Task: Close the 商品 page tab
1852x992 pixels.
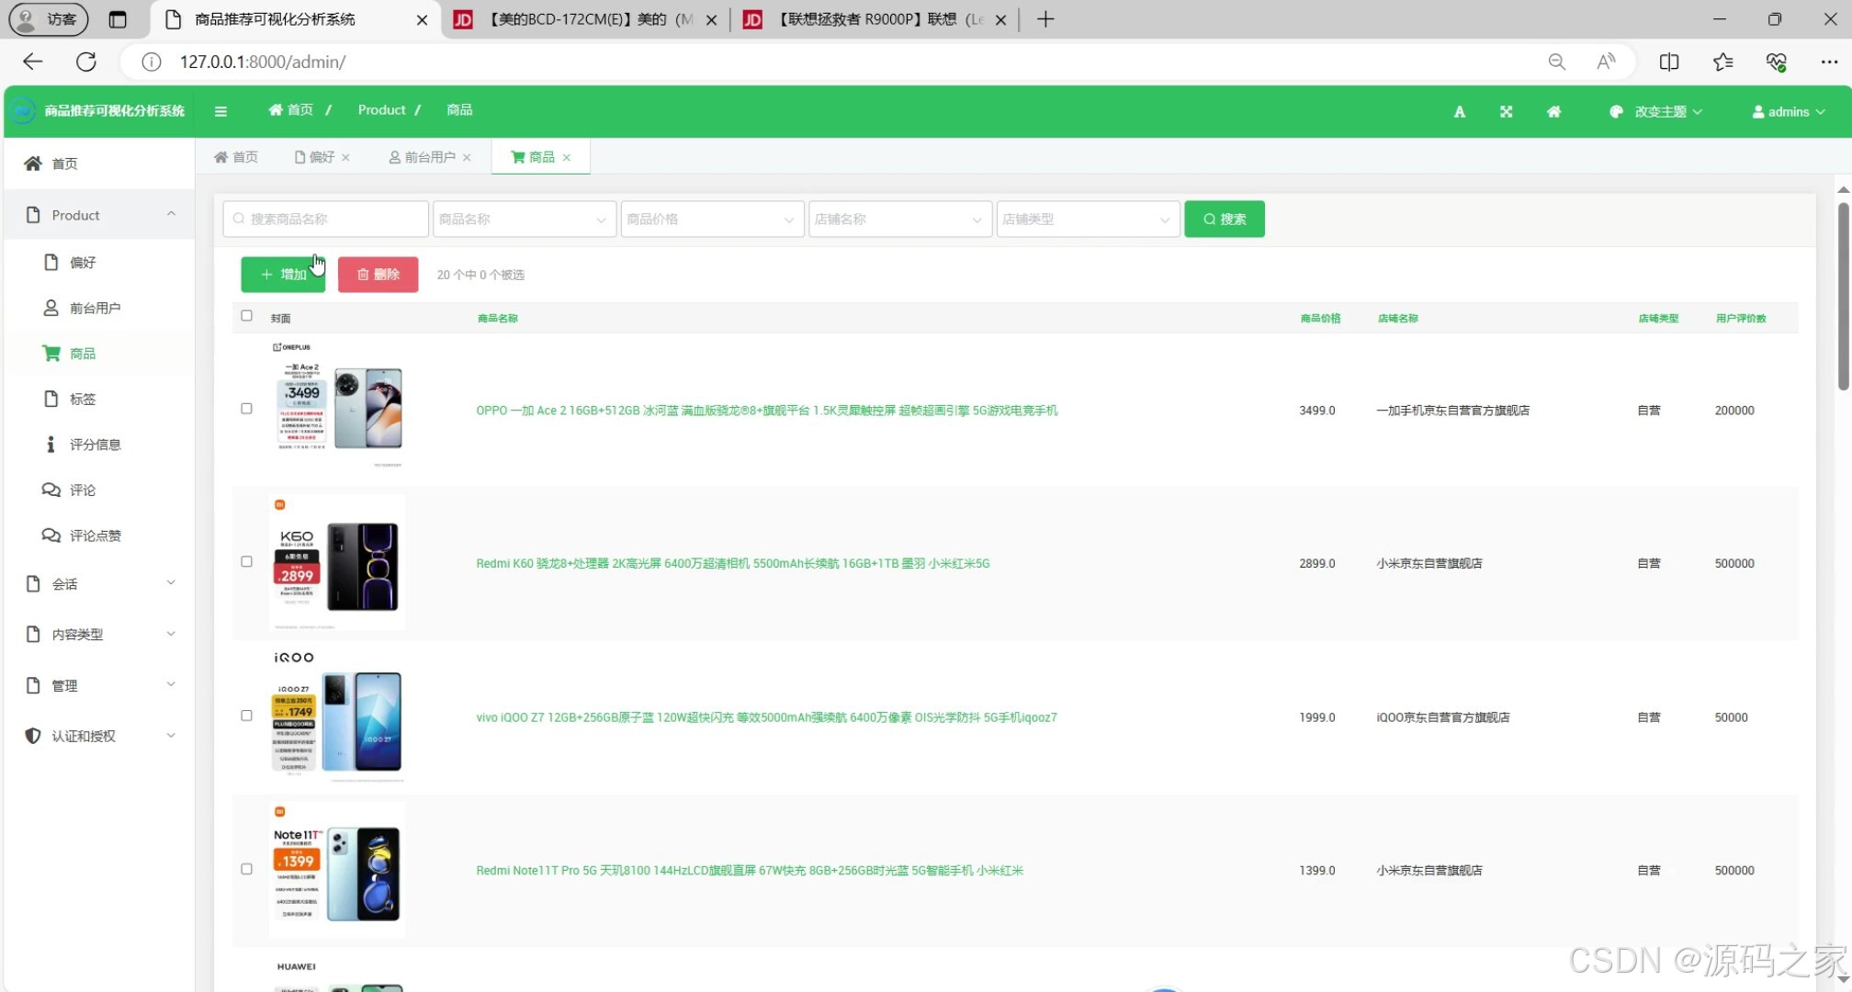Action: [567, 157]
